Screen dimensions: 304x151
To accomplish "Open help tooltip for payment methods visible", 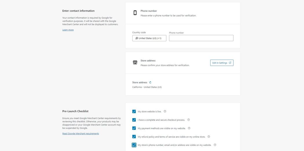I will 189,128.
